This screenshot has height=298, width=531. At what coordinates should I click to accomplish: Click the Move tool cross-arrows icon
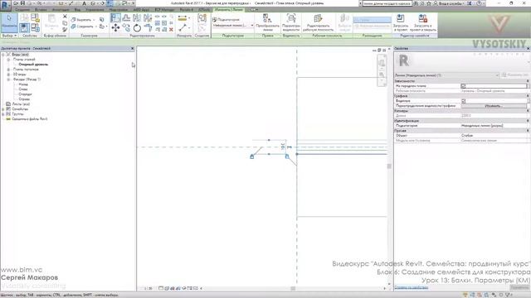[x=115, y=27]
